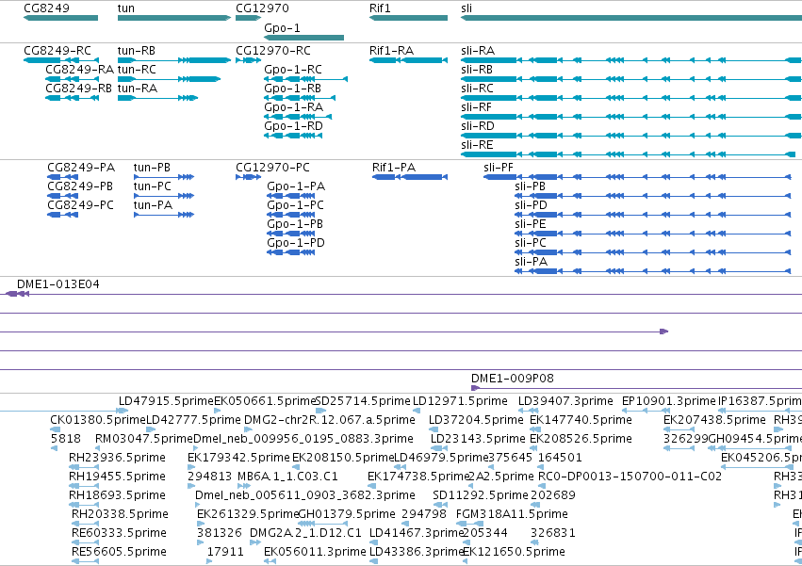Select protein label CG12970-PC
The width and height of the screenshot is (802, 566).
point(272,168)
